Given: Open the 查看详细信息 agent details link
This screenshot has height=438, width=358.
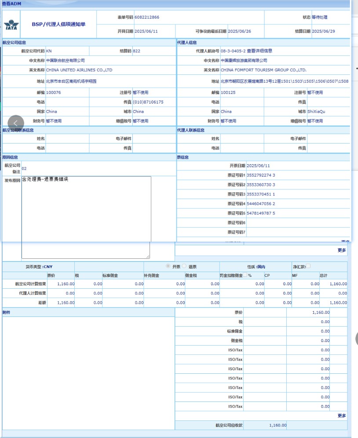Looking at the screenshot, I should click(x=259, y=51).
